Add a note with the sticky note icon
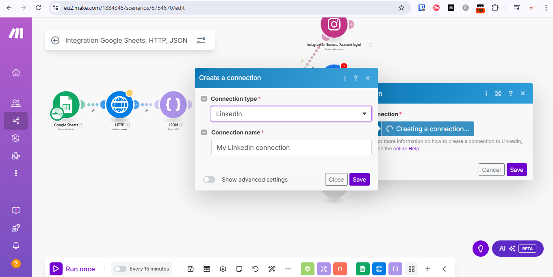Image resolution: width=553 pixels, height=277 pixels. coord(239,269)
